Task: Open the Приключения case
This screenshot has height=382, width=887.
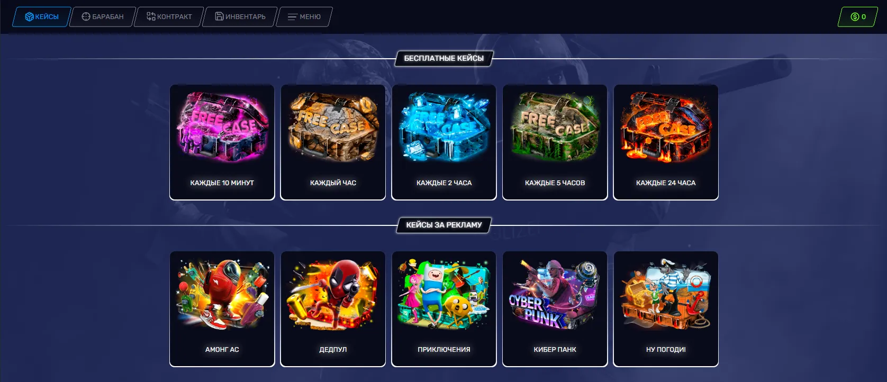Action: point(444,309)
